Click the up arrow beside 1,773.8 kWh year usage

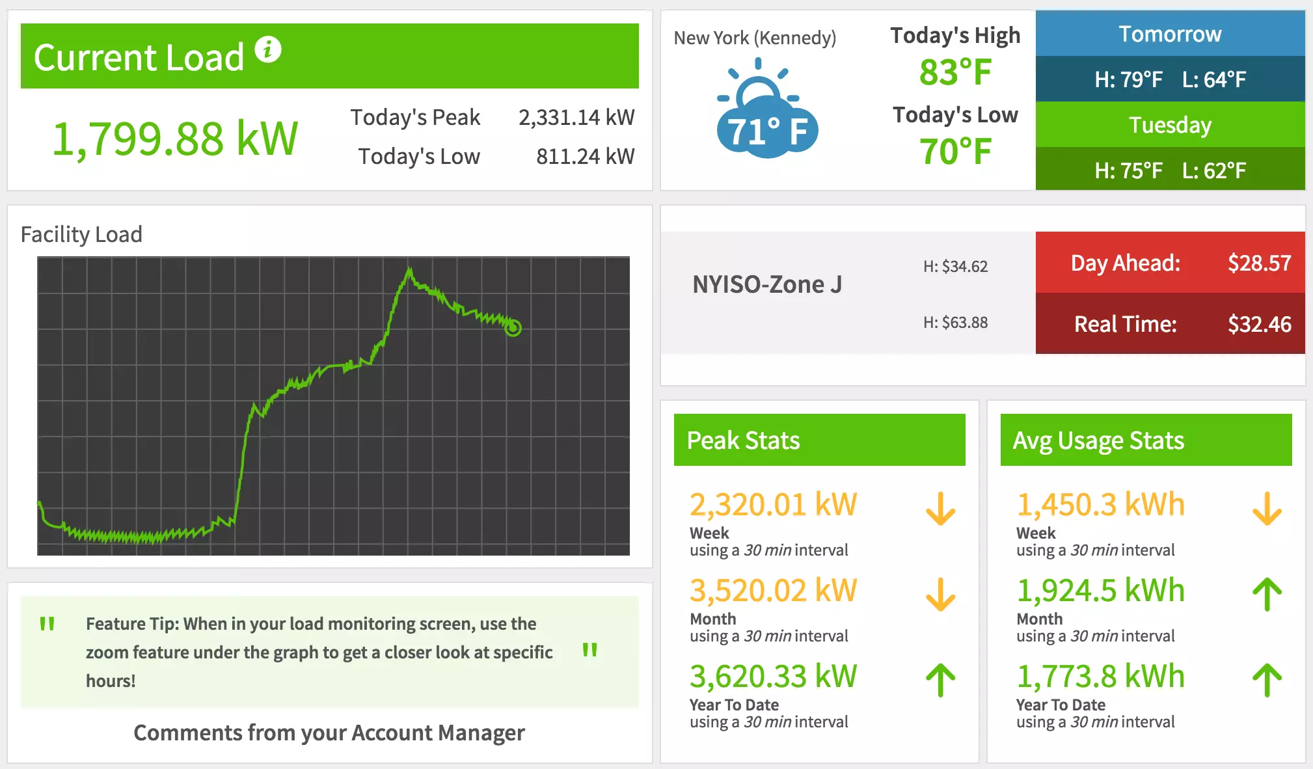click(1267, 680)
